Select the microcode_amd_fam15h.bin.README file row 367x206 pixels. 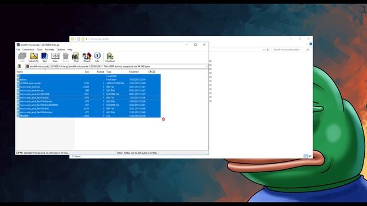pyautogui.click(x=88, y=105)
